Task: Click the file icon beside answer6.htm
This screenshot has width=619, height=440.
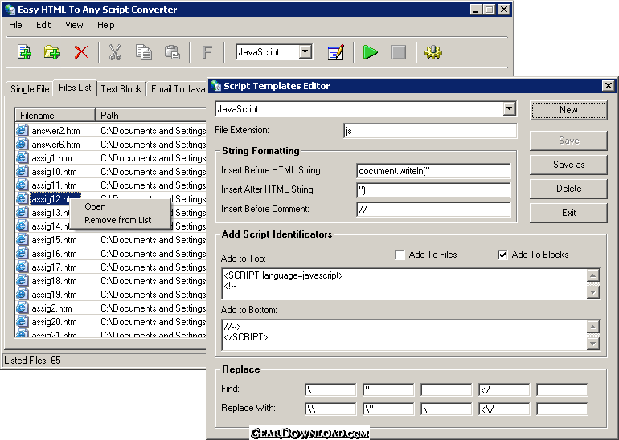Action: pyautogui.click(x=23, y=145)
